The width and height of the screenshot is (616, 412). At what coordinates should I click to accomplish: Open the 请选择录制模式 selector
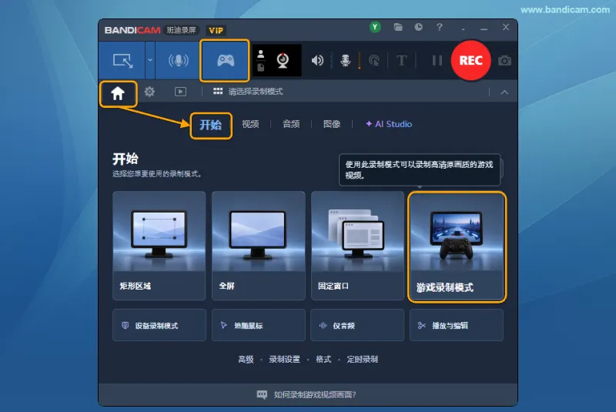click(x=248, y=92)
